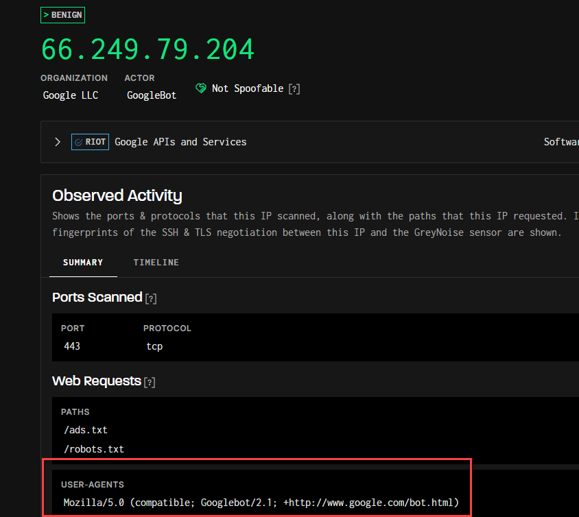Viewport: 579px width, 517px height.
Task: Click the ACTOR label
Action: point(139,78)
